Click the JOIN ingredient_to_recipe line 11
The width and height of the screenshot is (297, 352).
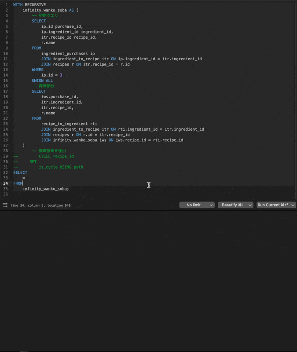121,59
